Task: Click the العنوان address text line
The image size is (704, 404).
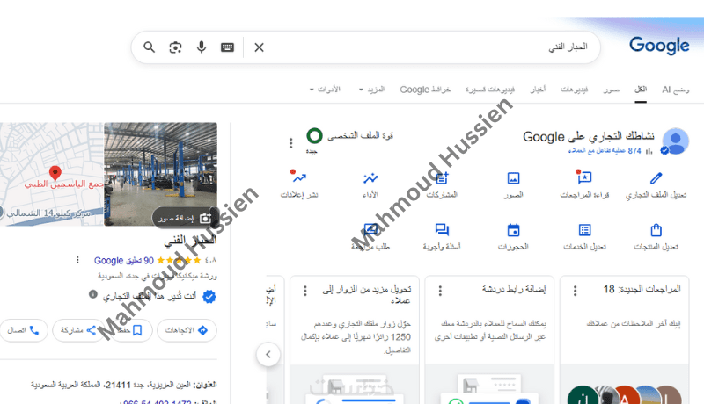Action: click(123, 385)
